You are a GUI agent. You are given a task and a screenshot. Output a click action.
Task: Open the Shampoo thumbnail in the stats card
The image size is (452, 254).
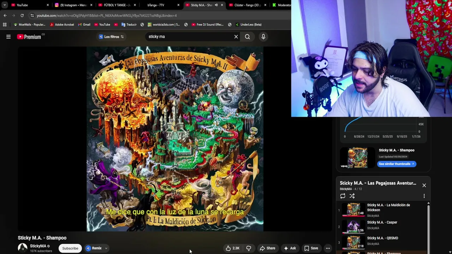click(x=357, y=157)
